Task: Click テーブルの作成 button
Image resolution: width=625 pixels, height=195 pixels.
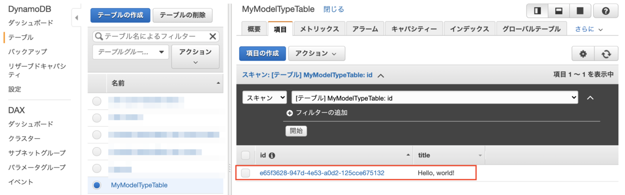Action: coord(120,15)
